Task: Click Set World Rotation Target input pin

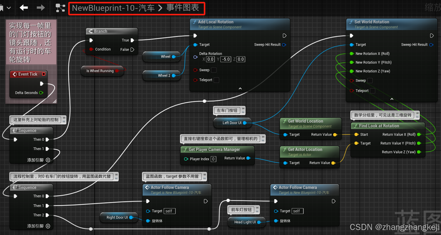Action: (x=352, y=45)
